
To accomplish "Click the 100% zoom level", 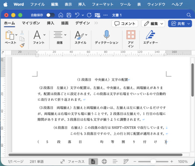I will [183, 162].
